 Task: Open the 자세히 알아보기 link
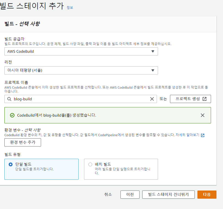[x=187, y=135]
